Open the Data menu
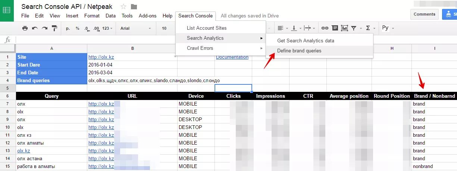Viewport: 457px width, 171px height. (110, 16)
